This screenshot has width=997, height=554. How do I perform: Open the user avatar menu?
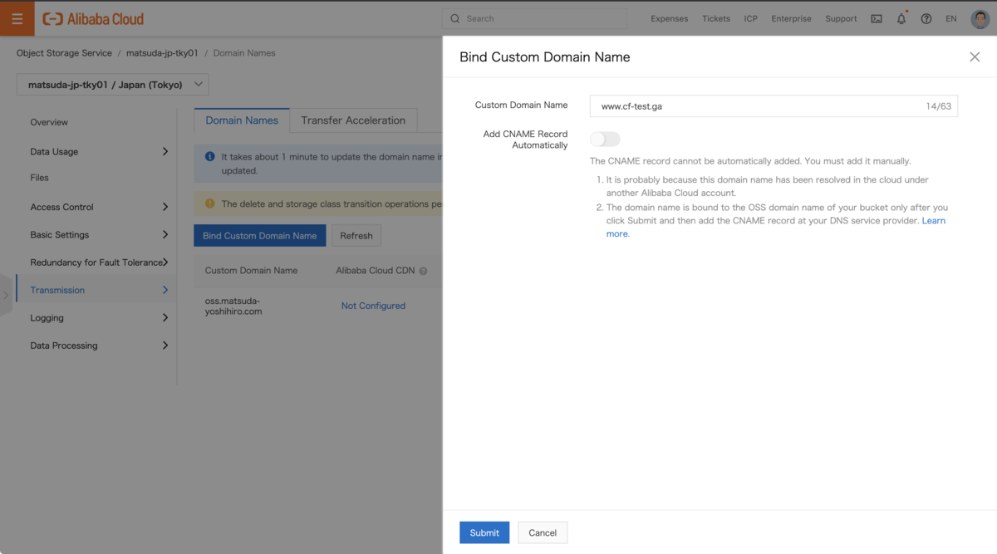point(980,18)
